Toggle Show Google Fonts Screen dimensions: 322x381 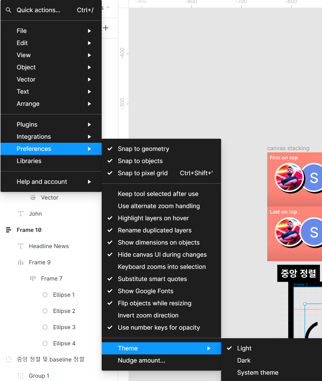click(x=161, y=291)
